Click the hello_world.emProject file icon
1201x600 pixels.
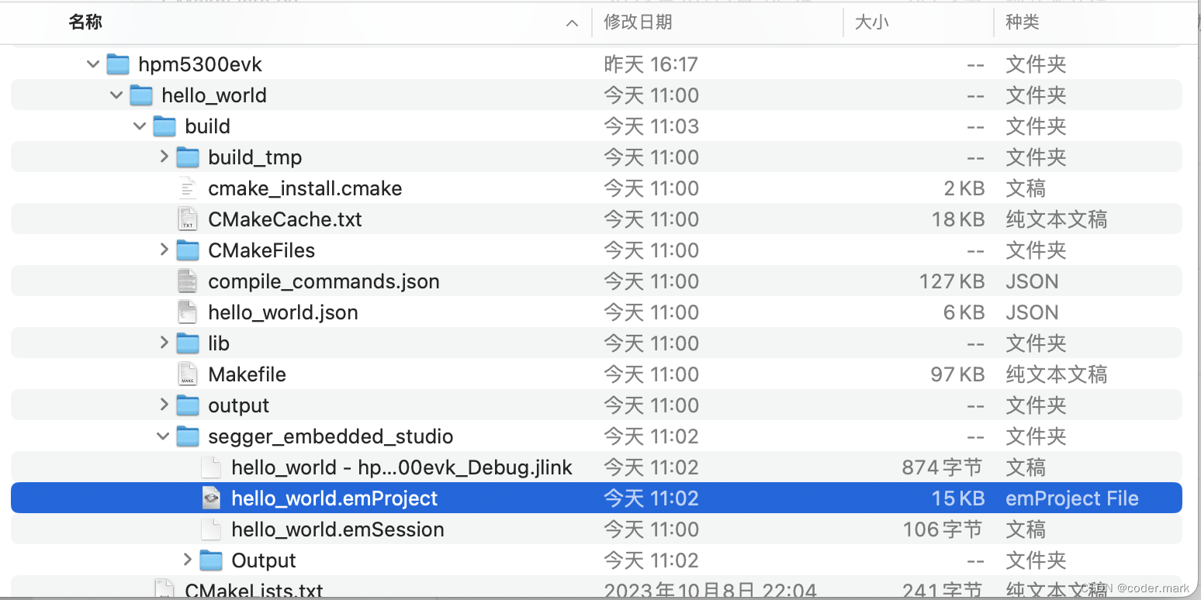[x=211, y=498]
